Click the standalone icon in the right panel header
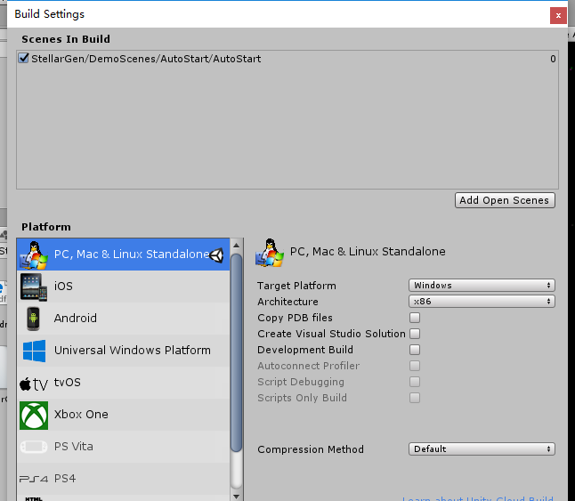The height and width of the screenshot is (501, 575). (270, 253)
